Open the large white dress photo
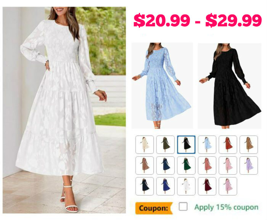The image size is (267, 220). (x=64, y=110)
